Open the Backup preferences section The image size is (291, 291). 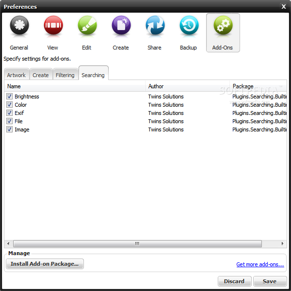(x=189, y=33)
